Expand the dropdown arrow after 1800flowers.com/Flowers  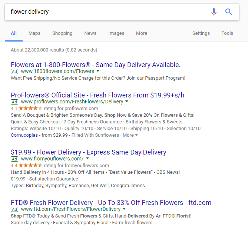click(98, 71)
